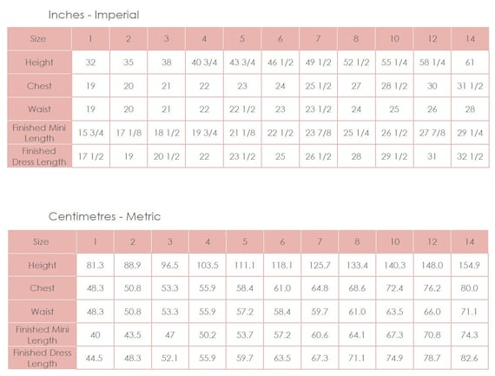The image size is (495, 376).
Task: Select the 22 1/2 waist cell for size 5
Action: click(242, 109)
